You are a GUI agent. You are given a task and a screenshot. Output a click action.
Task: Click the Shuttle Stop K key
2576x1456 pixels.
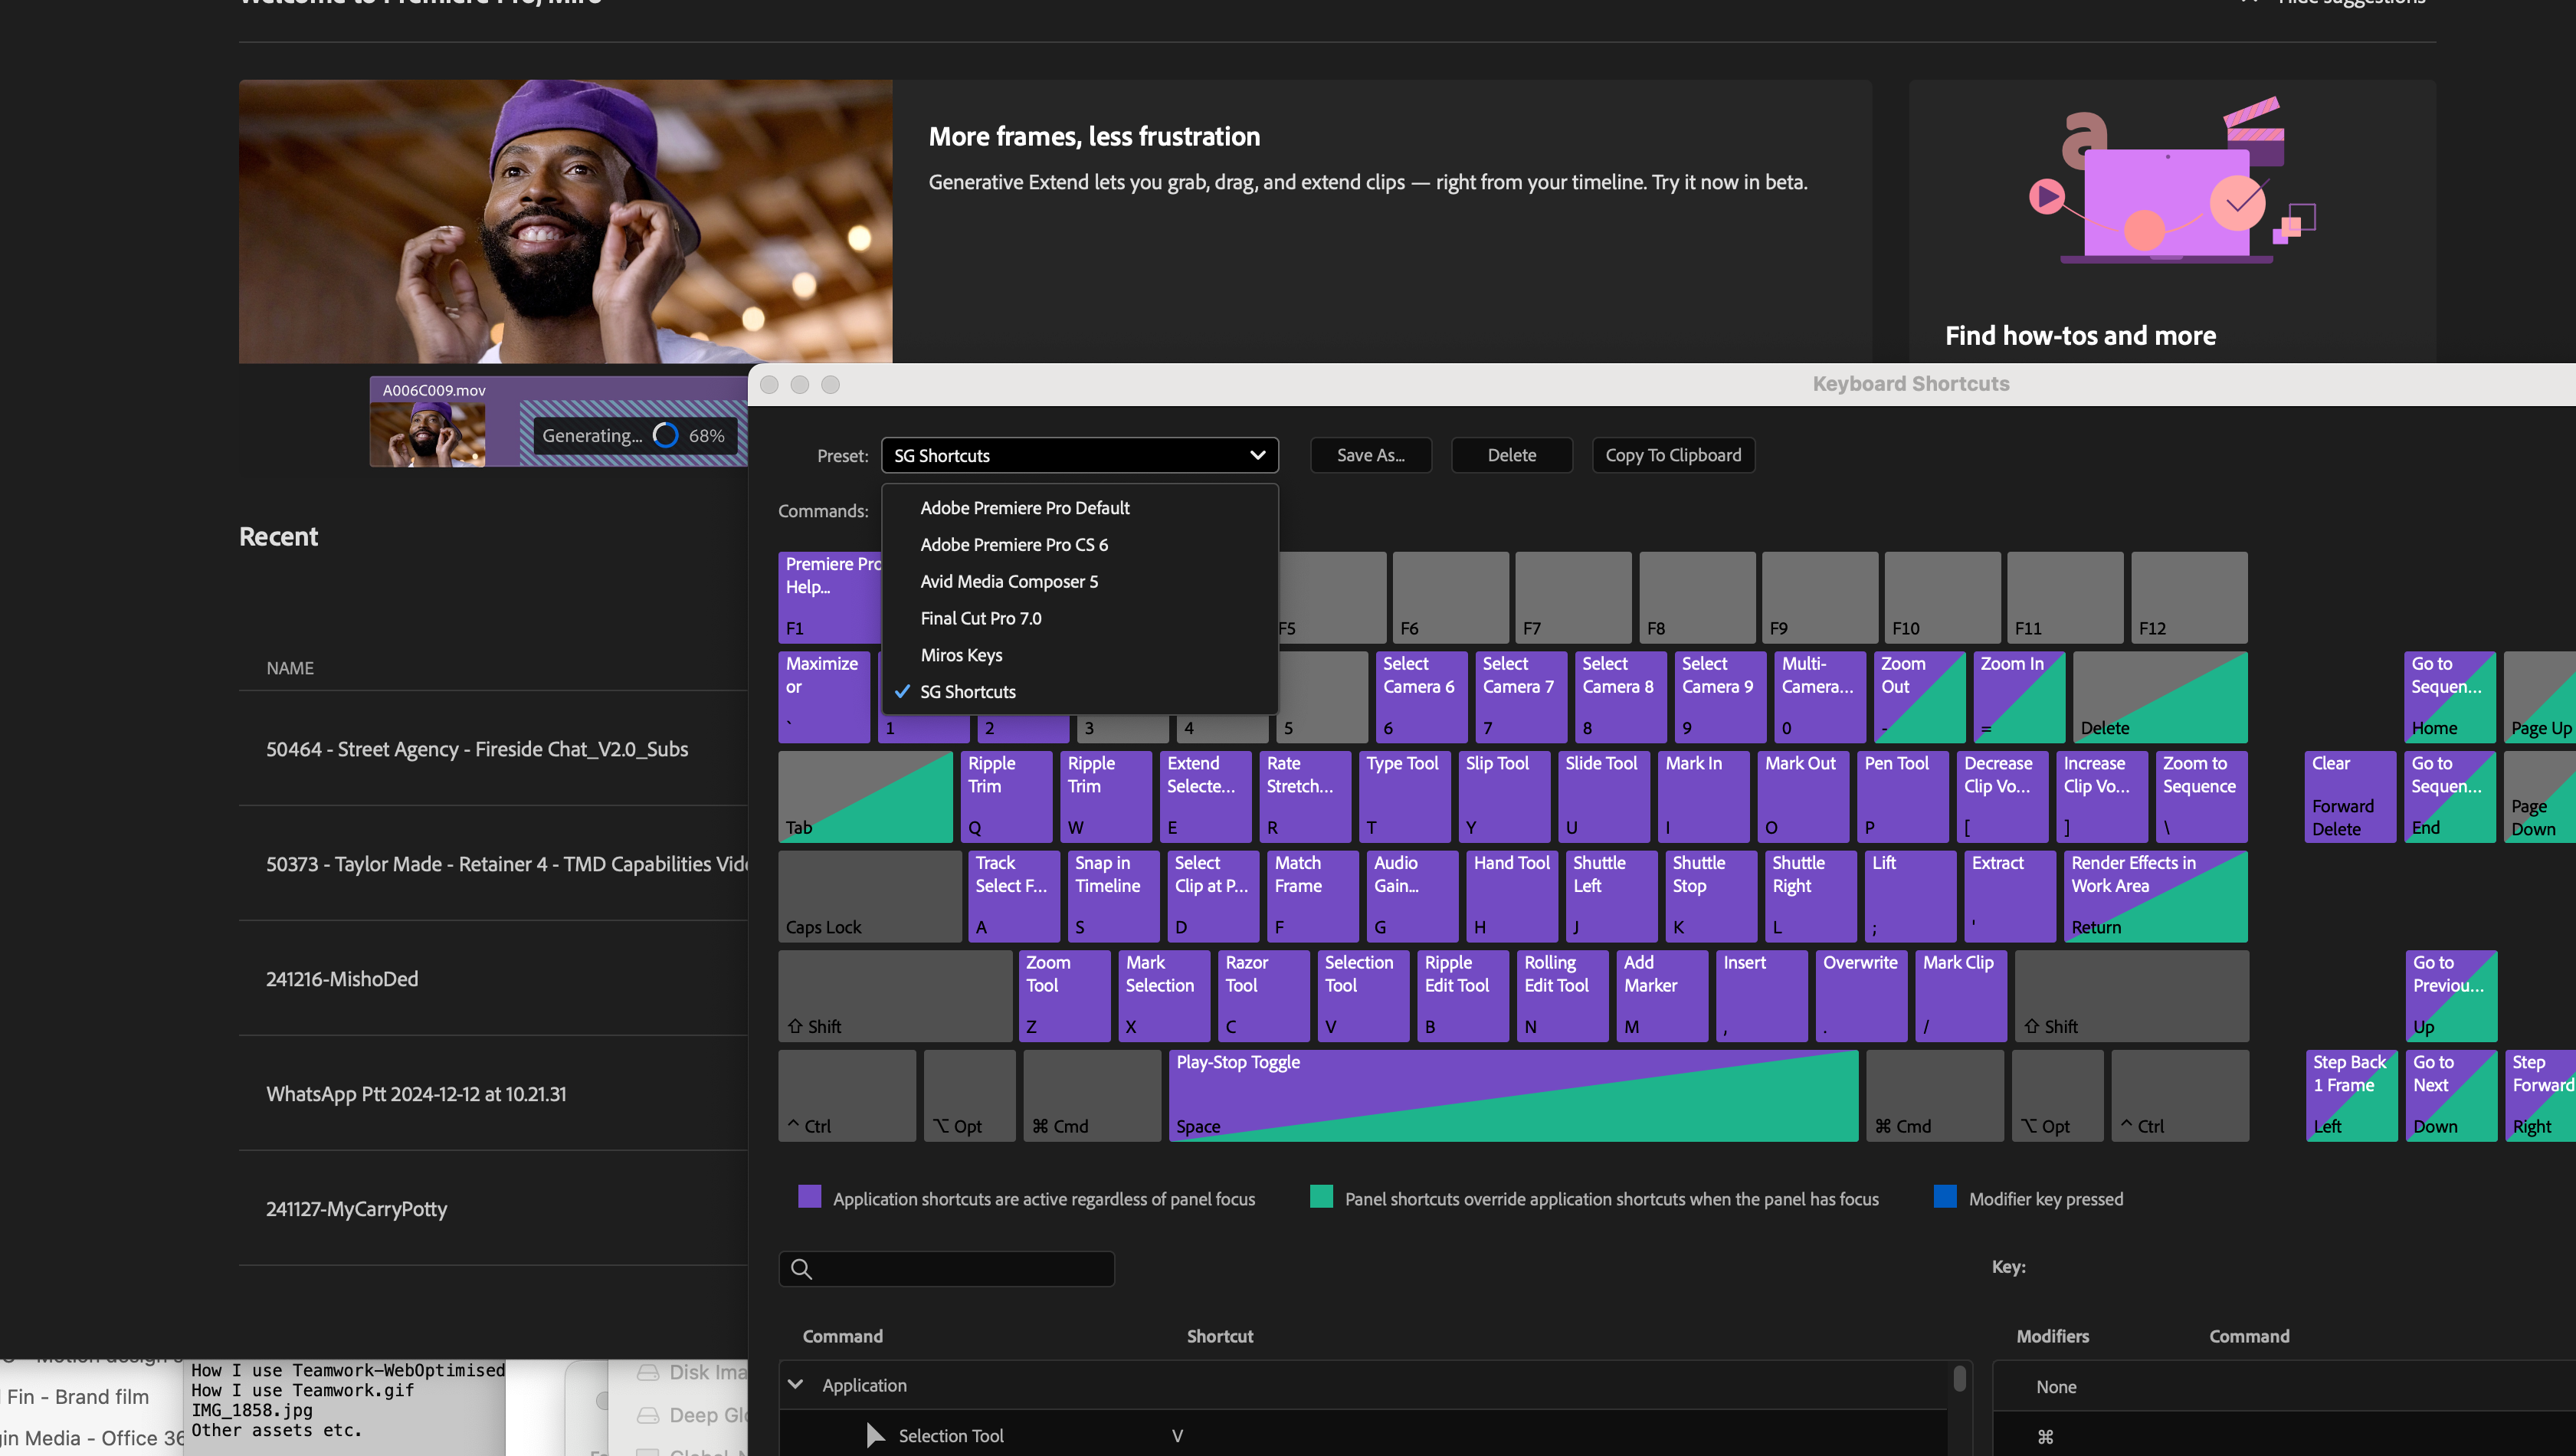tap(1710, 896)
